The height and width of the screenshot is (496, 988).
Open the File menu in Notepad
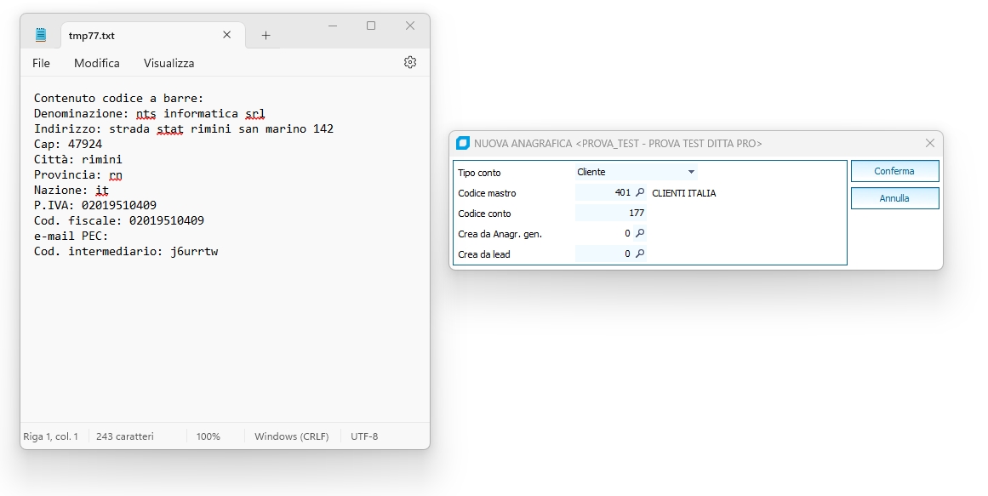(x=41, y=63)
